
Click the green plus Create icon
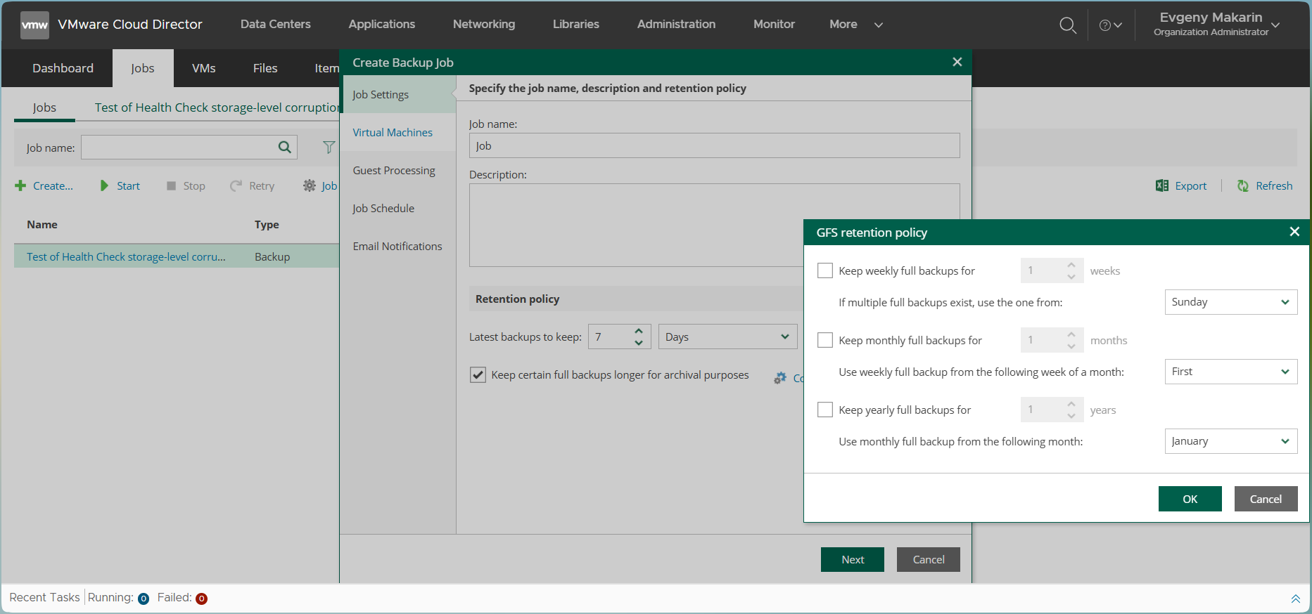pos(20,186)
